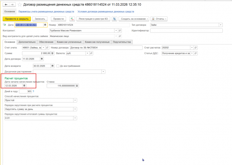The width and height of the screenshot is (232, 165).
Task: Expand the Счет расчетов dropdown arrow
Action: tap(192, 48)
